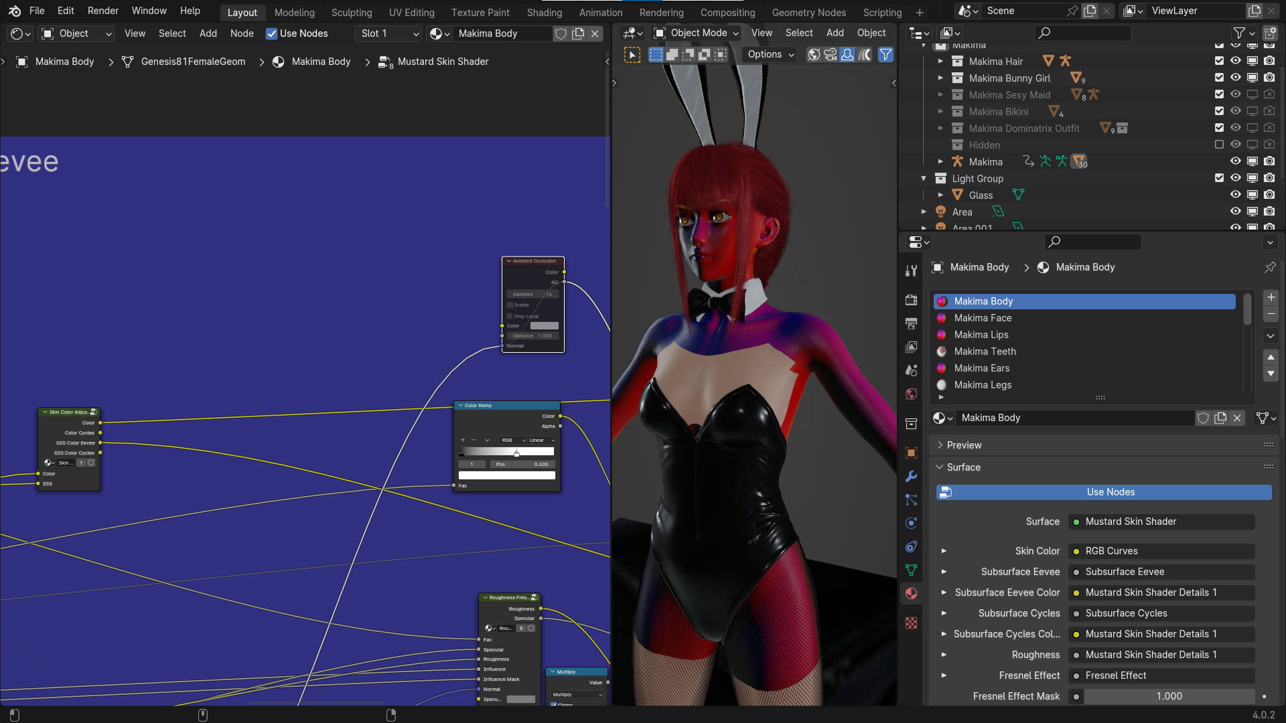The width and height of the screenshot is (1286, 723).
Task: Toggle fake user shield in node editor header
Action: pyautogui.click(x=561, y=33)
